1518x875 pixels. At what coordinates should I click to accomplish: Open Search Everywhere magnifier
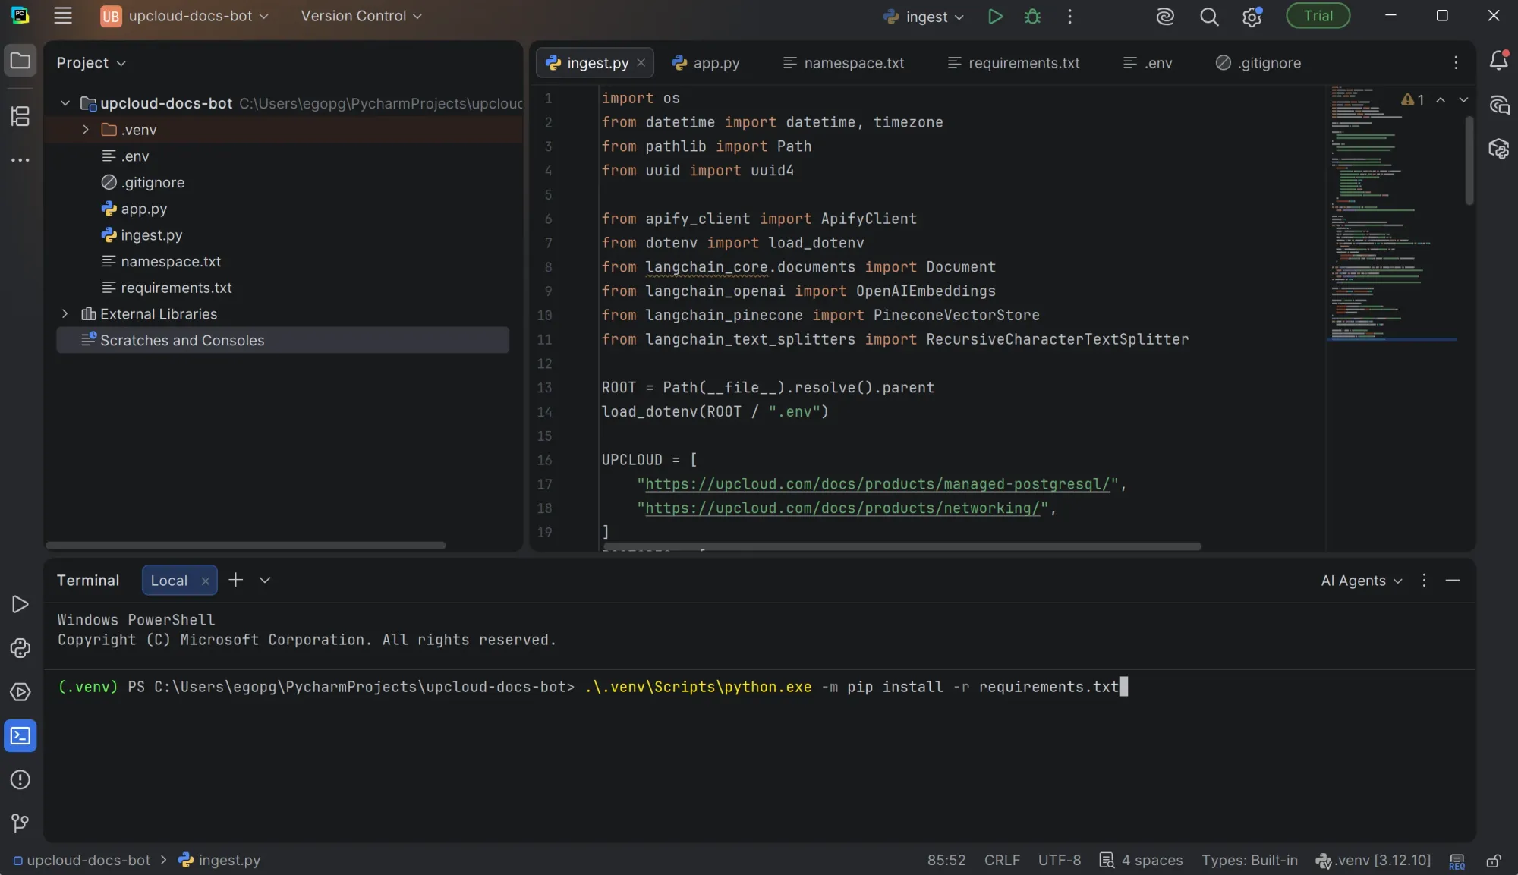[1209, 17]
